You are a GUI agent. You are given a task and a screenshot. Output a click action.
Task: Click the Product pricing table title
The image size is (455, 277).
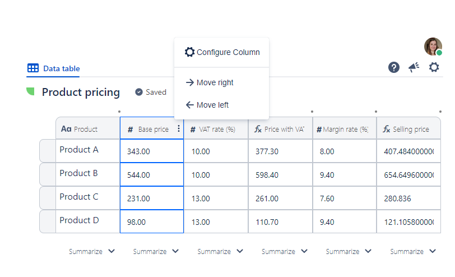81,92
